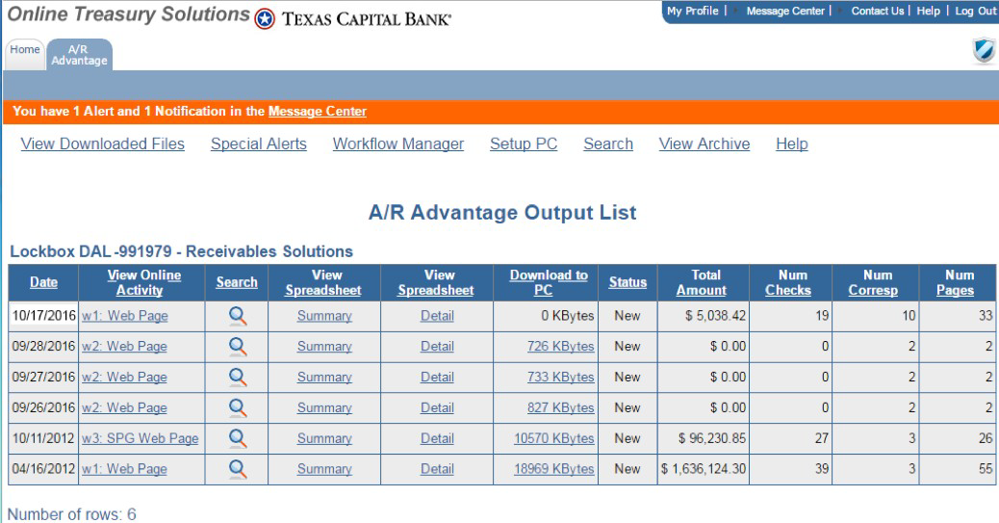Sort by Num Corresp header
Screen dimensions: 999x523
(x=875, y=282)
